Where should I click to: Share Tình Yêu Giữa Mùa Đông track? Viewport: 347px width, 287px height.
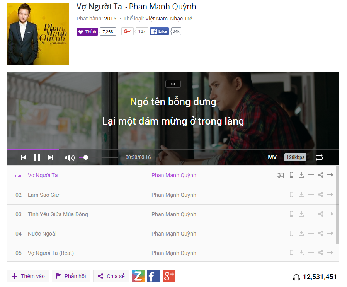321,214
